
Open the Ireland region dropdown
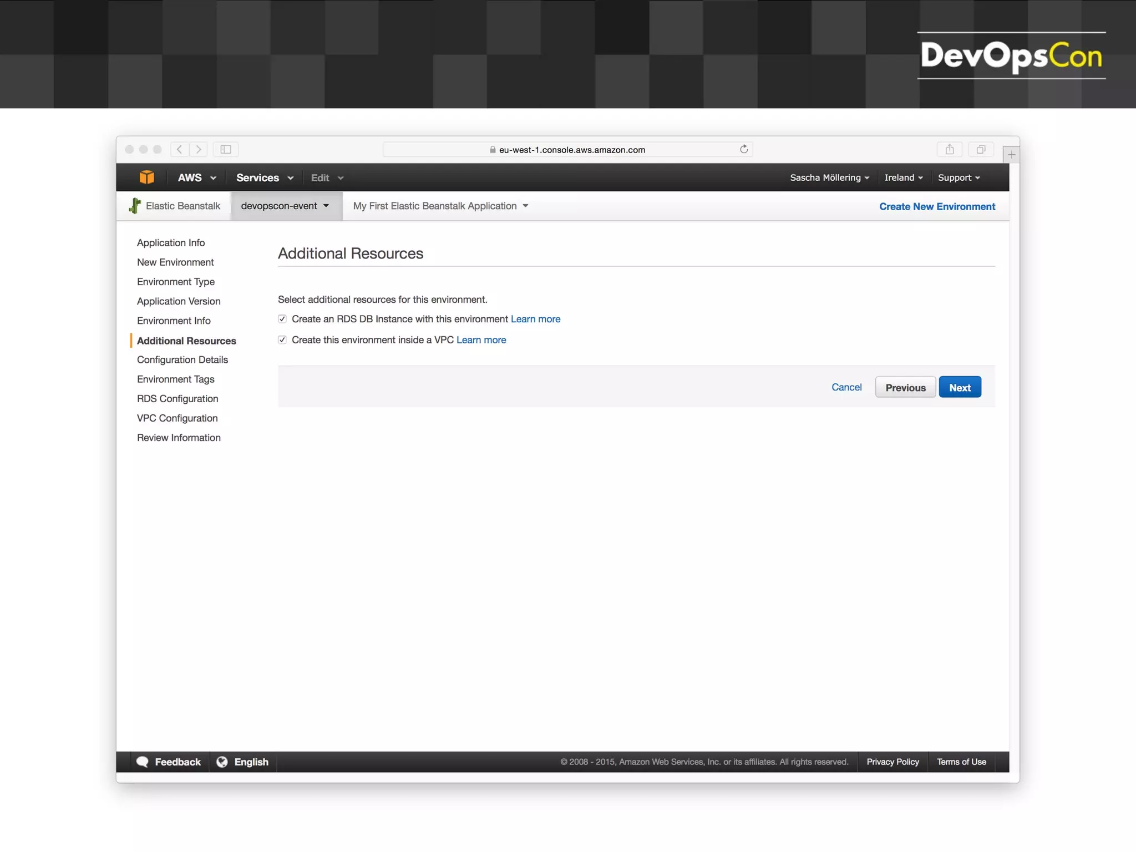[x=903, y=177]
